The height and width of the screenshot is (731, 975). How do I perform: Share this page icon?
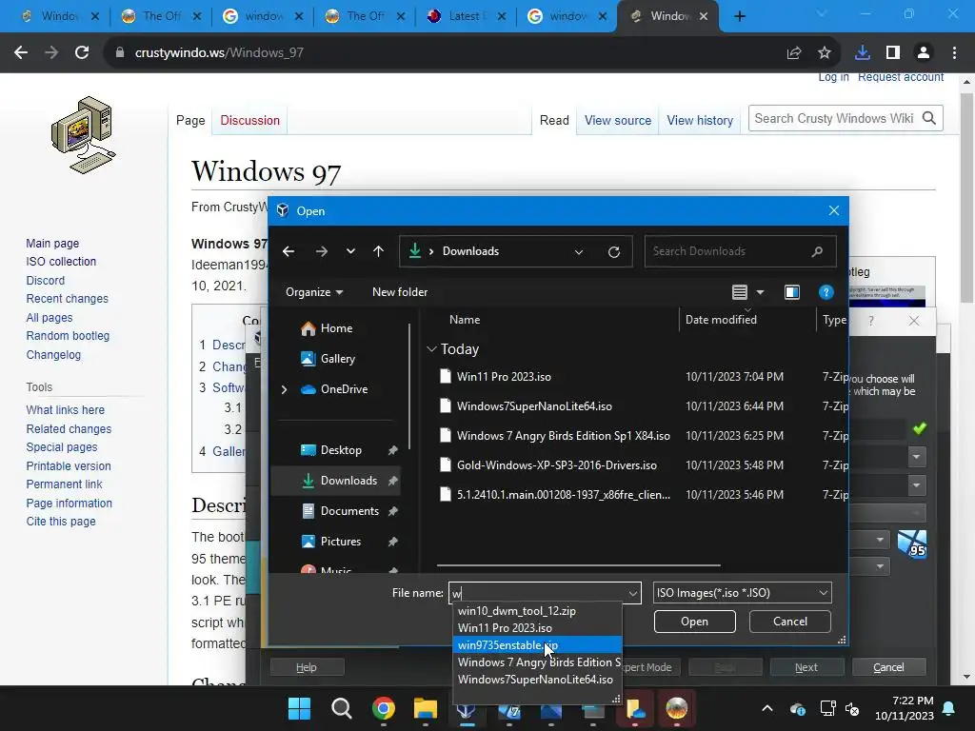pyautogui.click(x=794, y=53)
